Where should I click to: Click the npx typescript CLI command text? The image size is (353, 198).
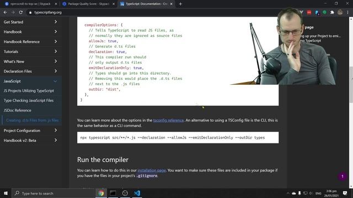click(x=173, y=137)
